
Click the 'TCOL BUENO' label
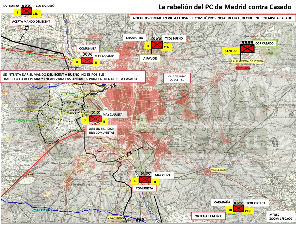click(174, 38)
